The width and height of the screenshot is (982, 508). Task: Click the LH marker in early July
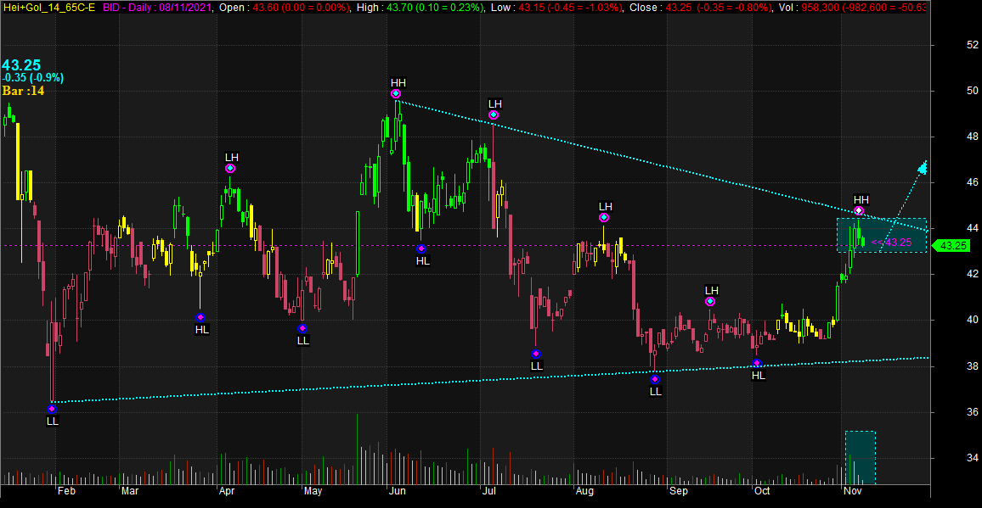click(494, 114)
